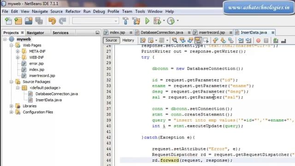Click the History view button

click(128, 40)
